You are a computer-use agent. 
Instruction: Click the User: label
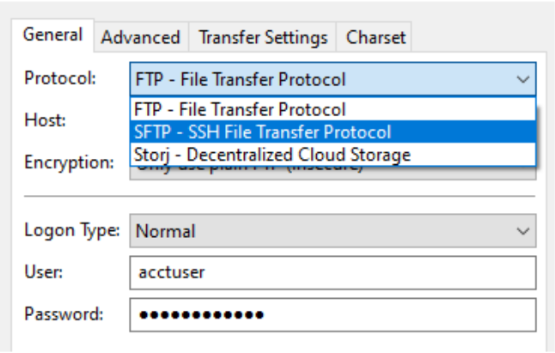click(43, 272)
